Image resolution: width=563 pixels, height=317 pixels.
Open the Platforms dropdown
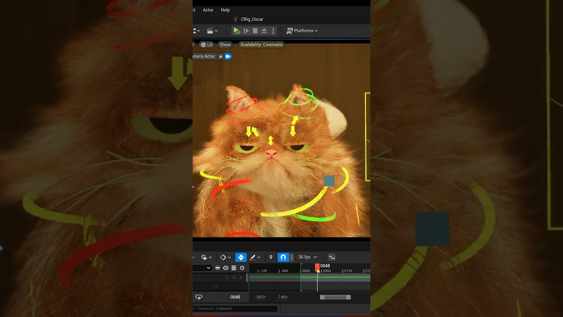pos(302,31)
